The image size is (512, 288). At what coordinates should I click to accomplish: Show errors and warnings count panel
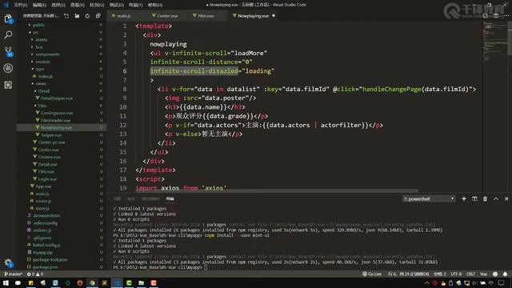pyautogui.click(x=35, y=274)
